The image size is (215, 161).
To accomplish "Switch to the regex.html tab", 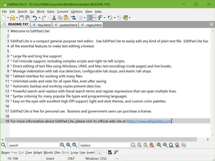I will pyautogui.click(x=91, y=25).
